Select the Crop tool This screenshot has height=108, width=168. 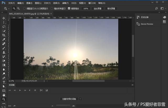[4, 35]
